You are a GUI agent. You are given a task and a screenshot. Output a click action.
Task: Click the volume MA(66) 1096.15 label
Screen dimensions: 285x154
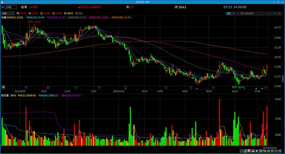tap(49, 96)
